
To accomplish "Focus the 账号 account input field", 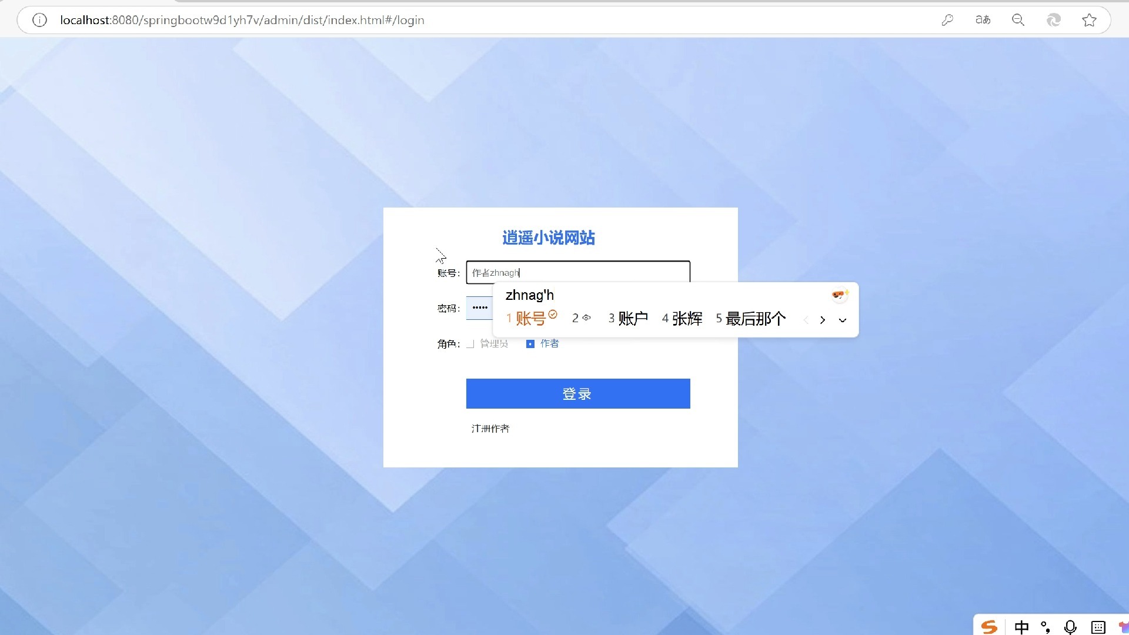I will coord(578,272).
